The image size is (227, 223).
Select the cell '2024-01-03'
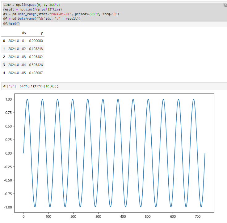(x=17, y=57)
